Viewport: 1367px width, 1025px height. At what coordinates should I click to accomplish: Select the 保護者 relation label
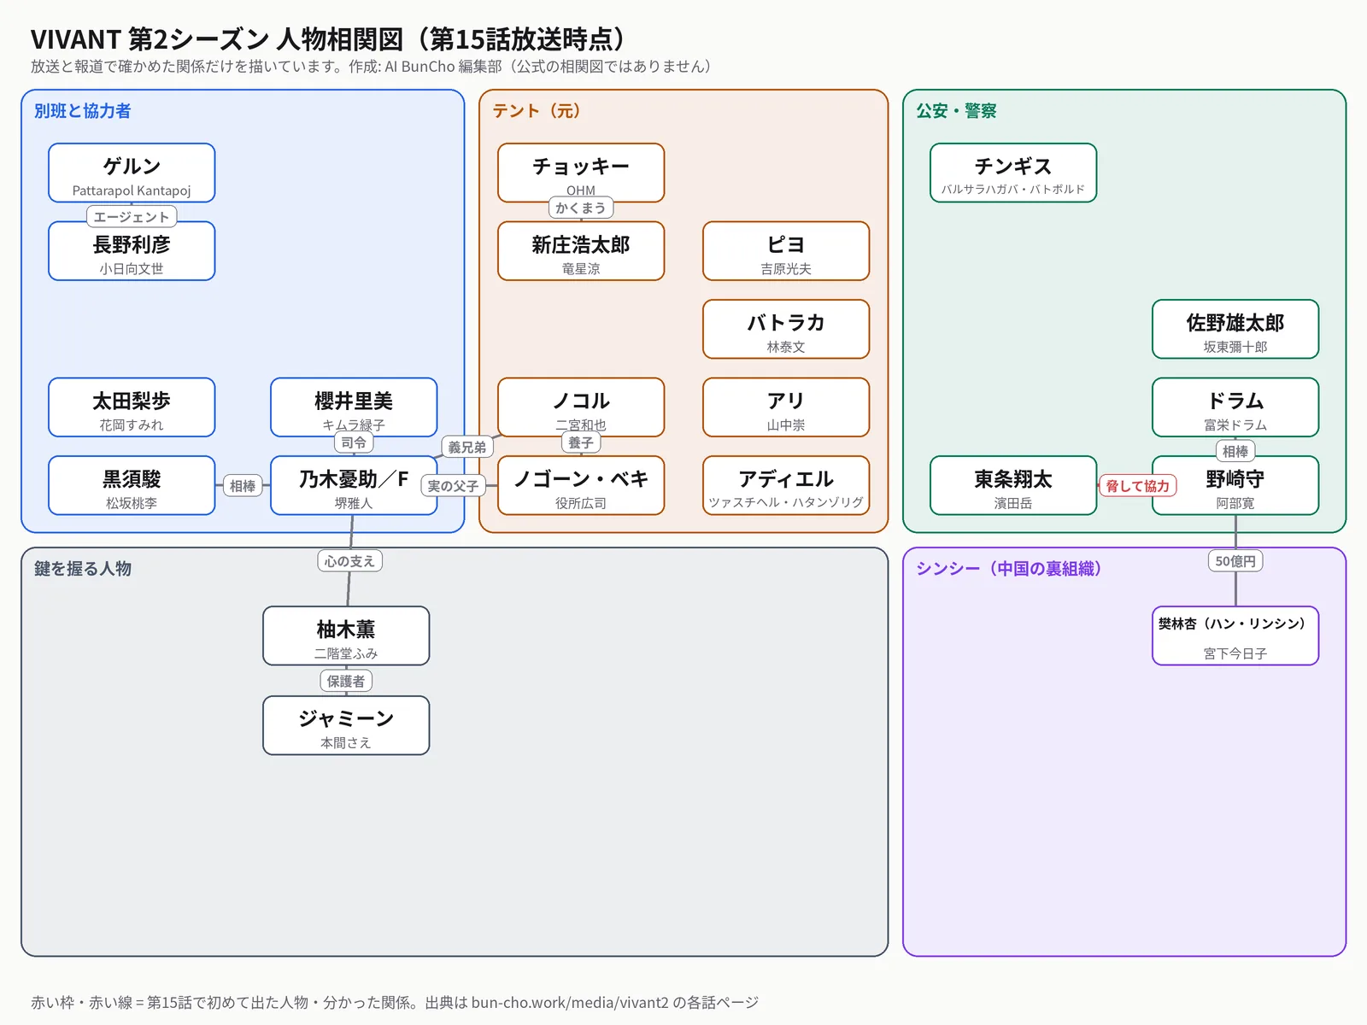click(x=346, y=681)
